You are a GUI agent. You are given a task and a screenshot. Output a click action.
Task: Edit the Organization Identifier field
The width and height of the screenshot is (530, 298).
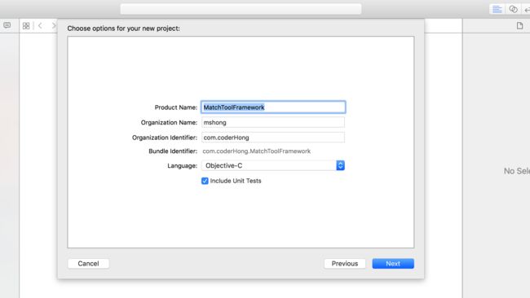(x=273, y=138)
